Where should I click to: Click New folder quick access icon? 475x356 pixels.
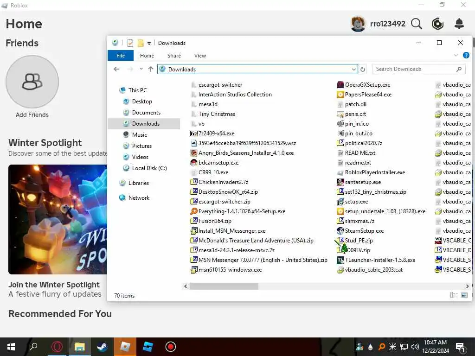[x=141, y=43]
